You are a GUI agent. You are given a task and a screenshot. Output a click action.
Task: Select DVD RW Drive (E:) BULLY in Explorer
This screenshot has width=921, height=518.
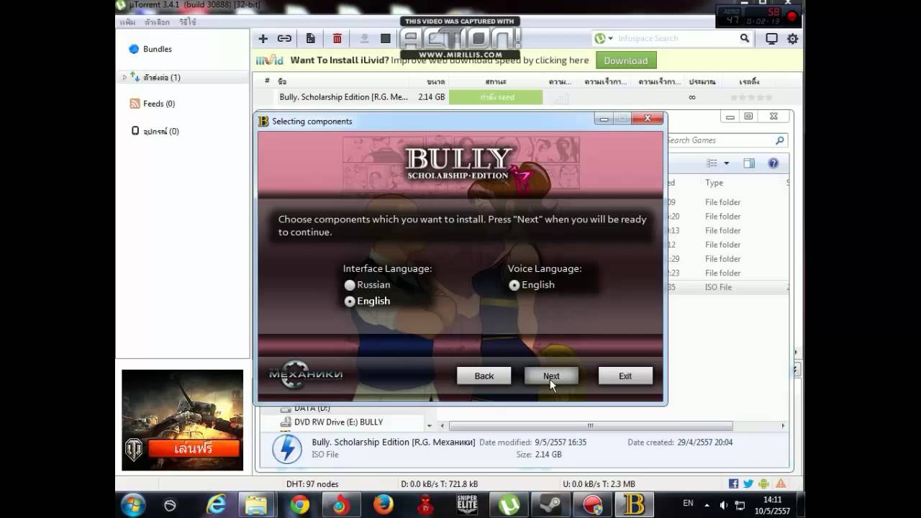(x=338, y=422)
